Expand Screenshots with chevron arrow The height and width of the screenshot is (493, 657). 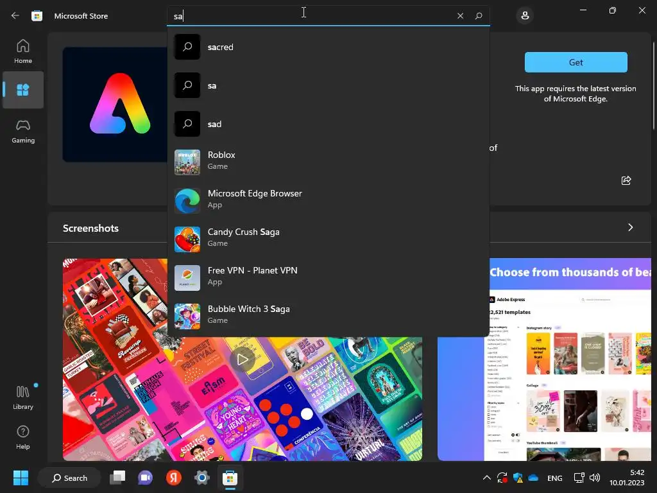pos(631,227)
